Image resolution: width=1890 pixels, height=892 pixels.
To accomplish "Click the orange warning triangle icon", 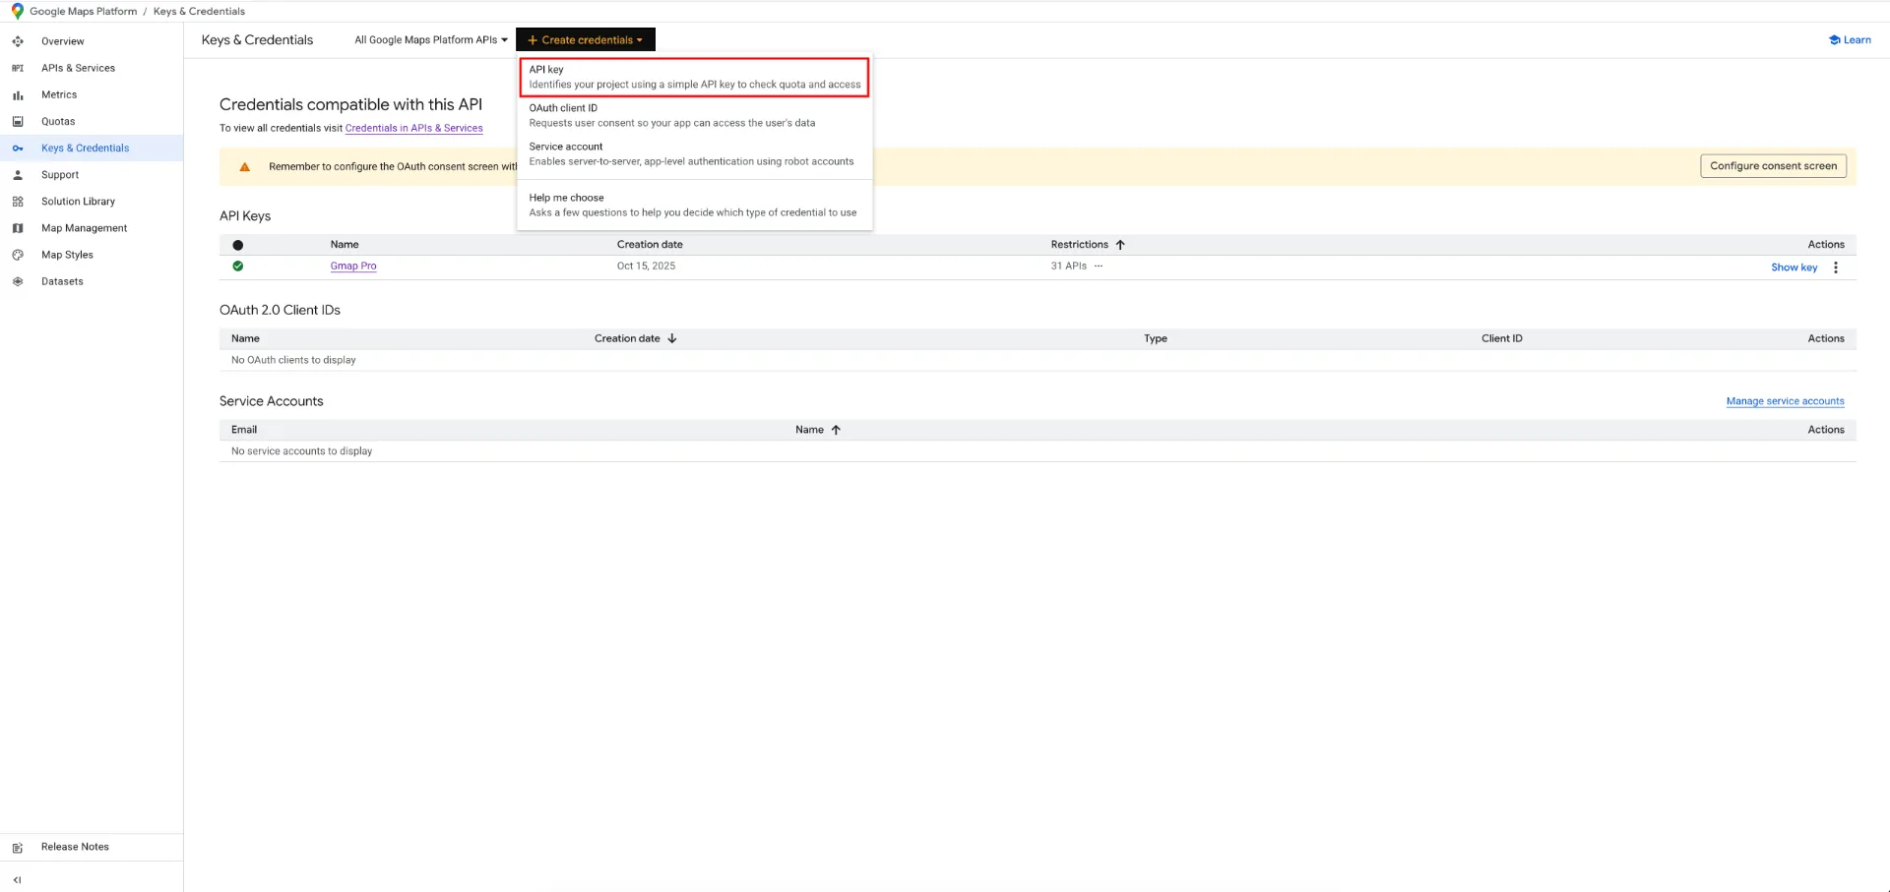I will point(245,167).
